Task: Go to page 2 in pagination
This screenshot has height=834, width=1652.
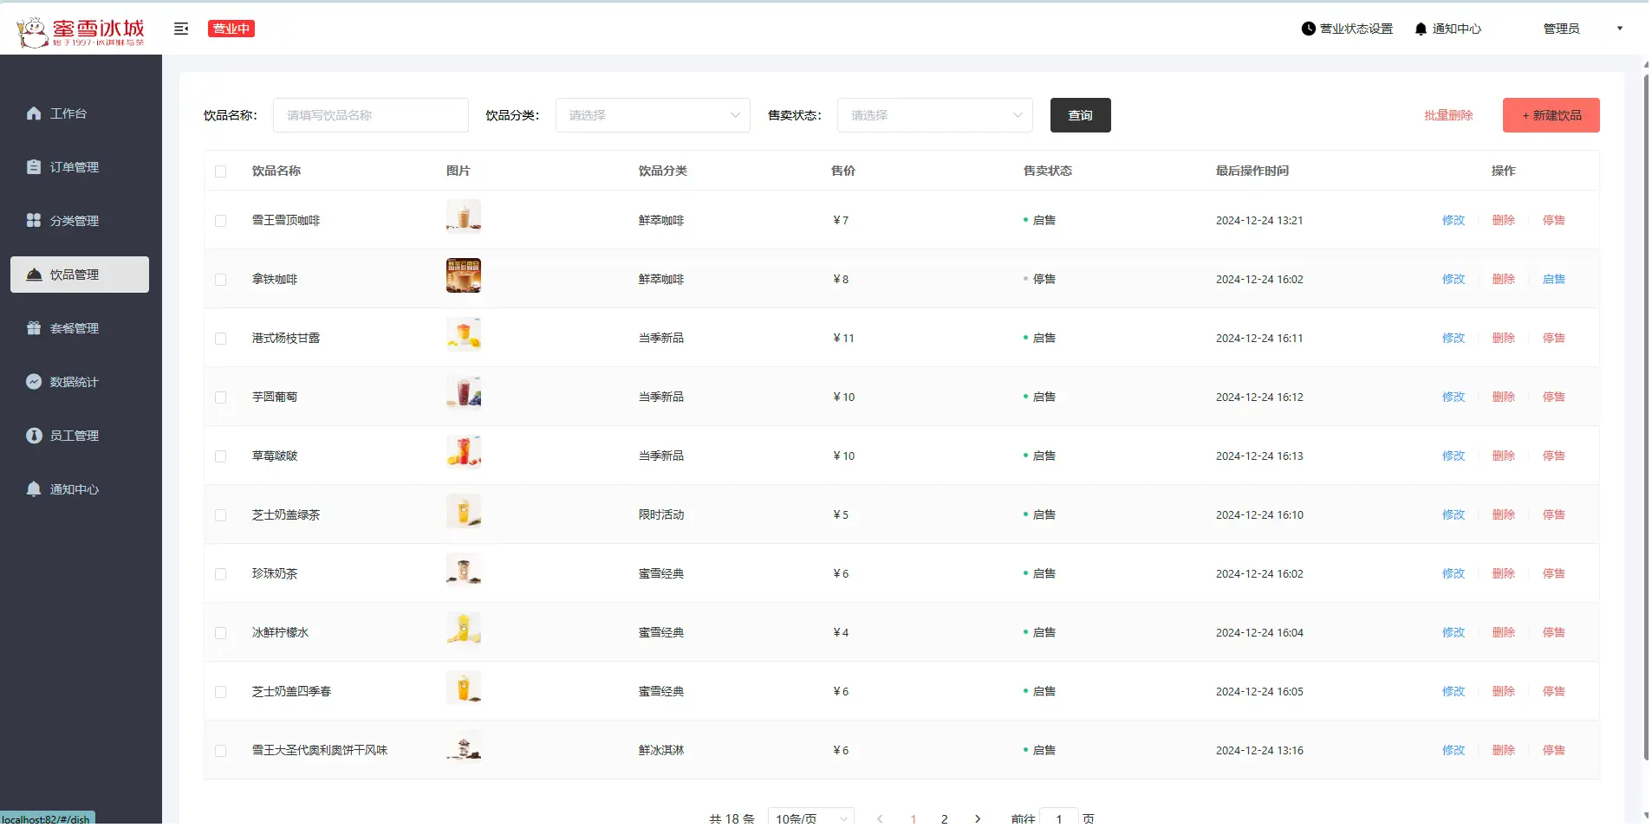Action: (944, 818)
